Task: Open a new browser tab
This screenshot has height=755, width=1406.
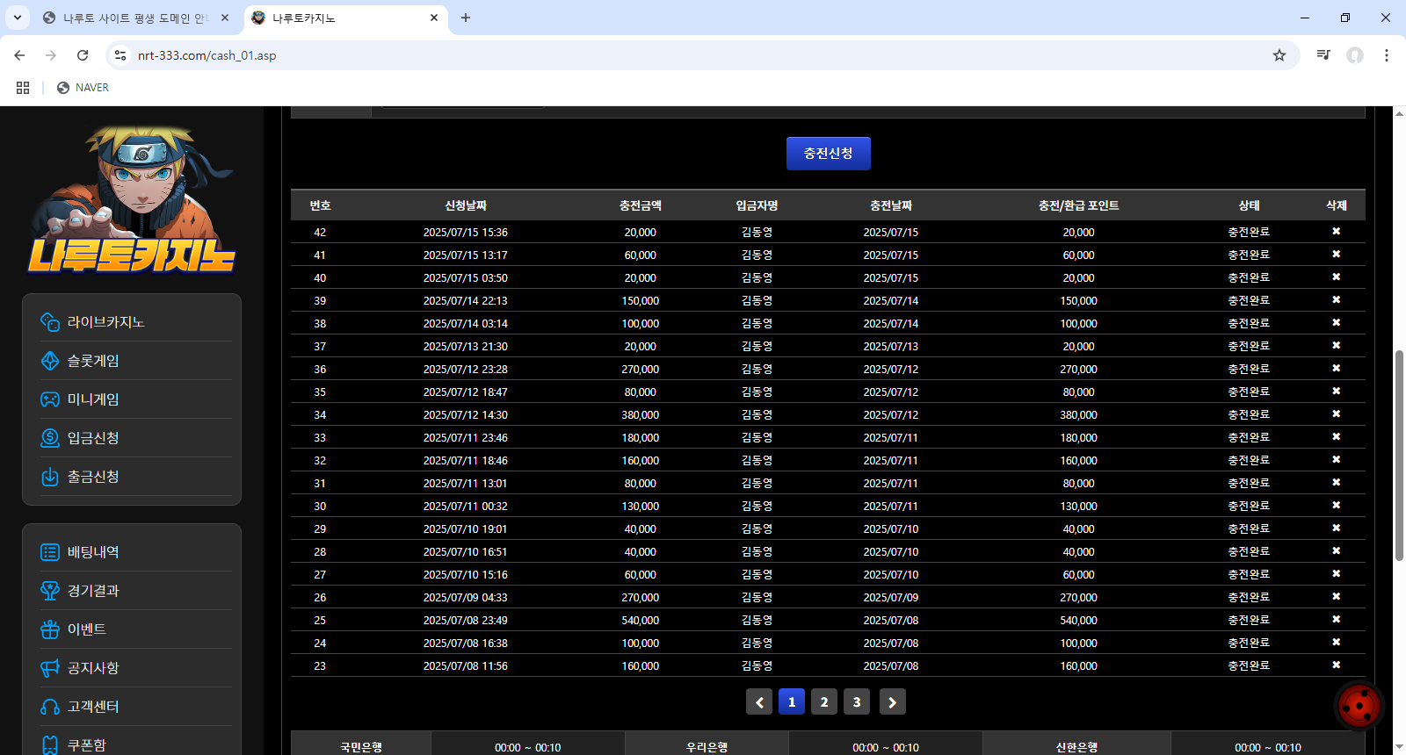Action: [466, 18]
